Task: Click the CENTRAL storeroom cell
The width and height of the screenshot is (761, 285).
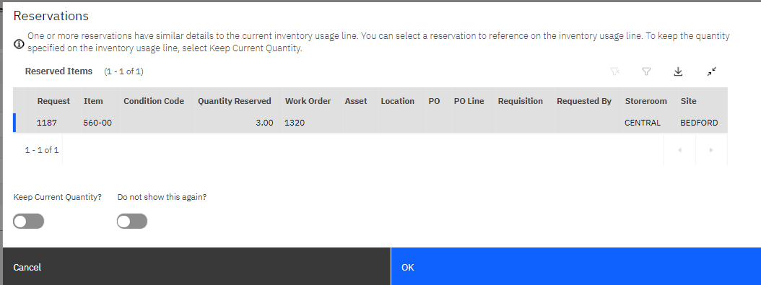Action: (643, 123)
